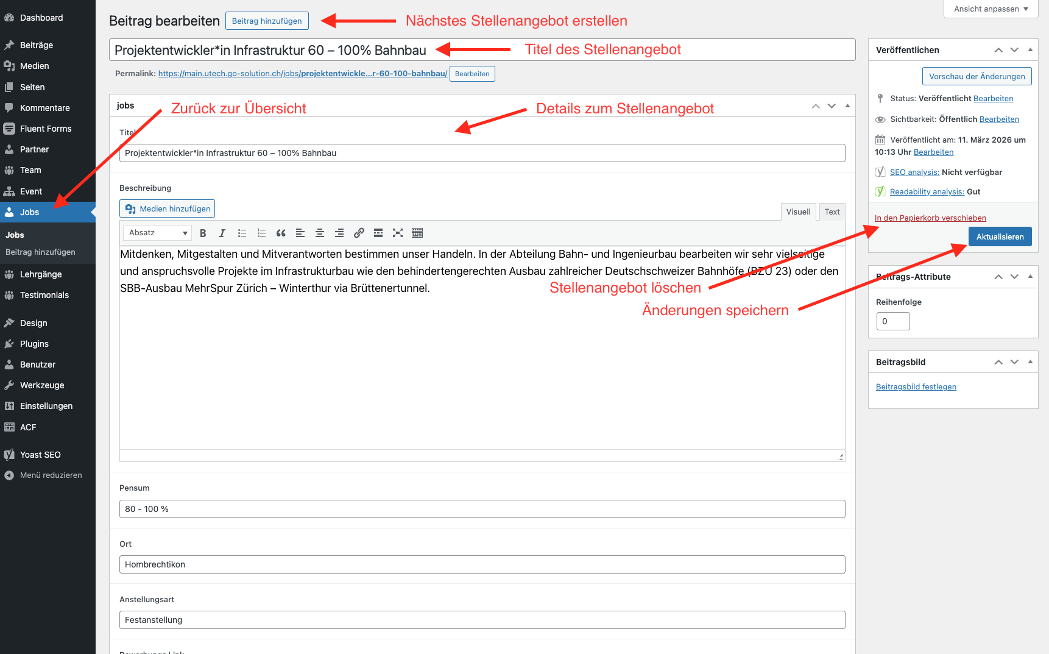Align description text center
The image size is (1049, 654).
coord(320,233)
